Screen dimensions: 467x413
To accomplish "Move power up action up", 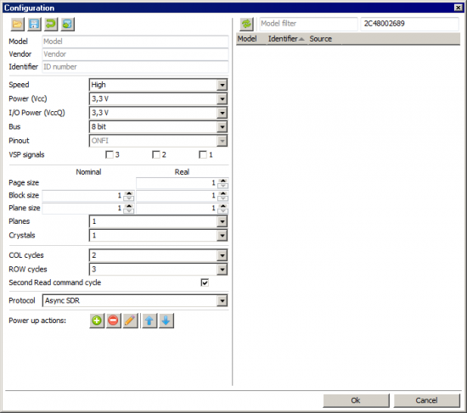I will pos(149,321).
